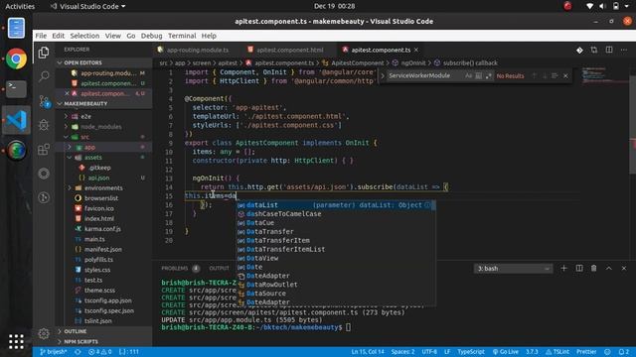Click the diamond source-control icon in editor toolbar
Screen dimensions: 636x357
[x=579, y=50]
